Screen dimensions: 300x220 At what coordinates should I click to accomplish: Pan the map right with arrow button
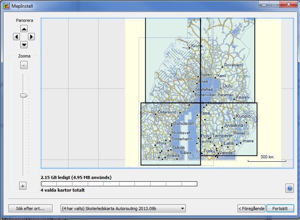(31, 37)
